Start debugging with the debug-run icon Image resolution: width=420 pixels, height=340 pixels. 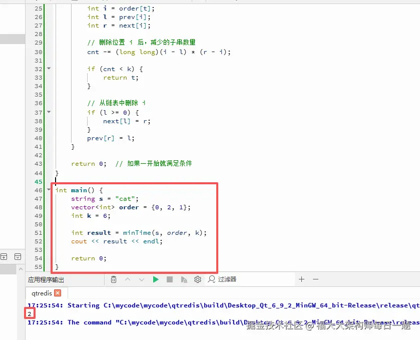click(184, 279)
